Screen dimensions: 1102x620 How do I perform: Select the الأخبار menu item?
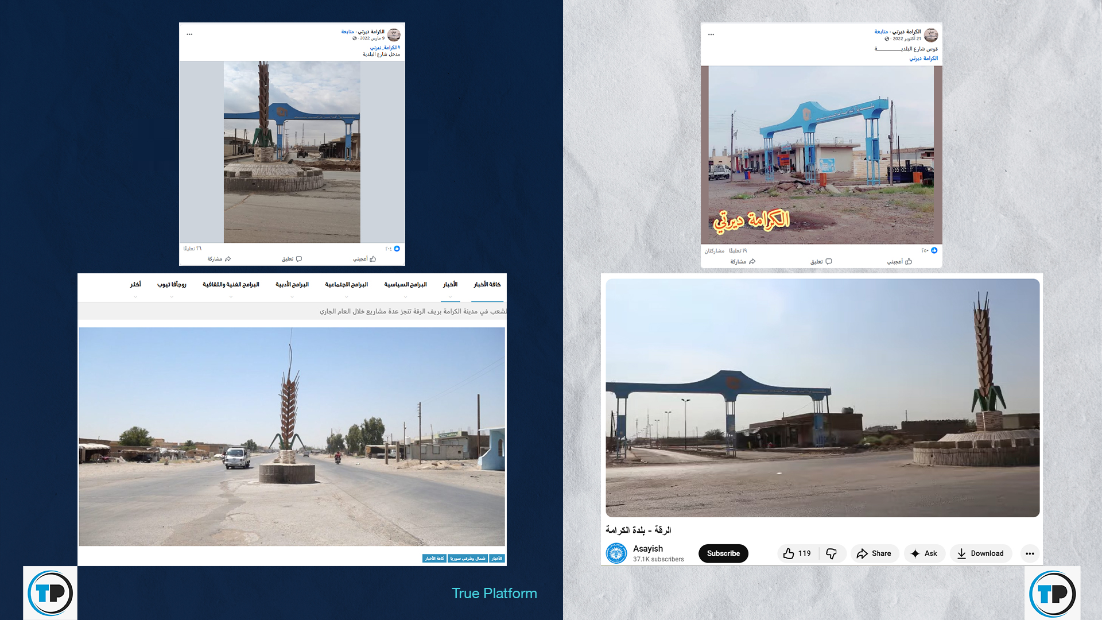coord(450,285)
